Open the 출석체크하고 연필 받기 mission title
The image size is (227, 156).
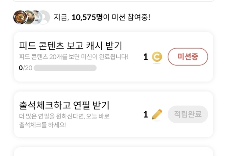pyautogui.click(x=64, y=105)
